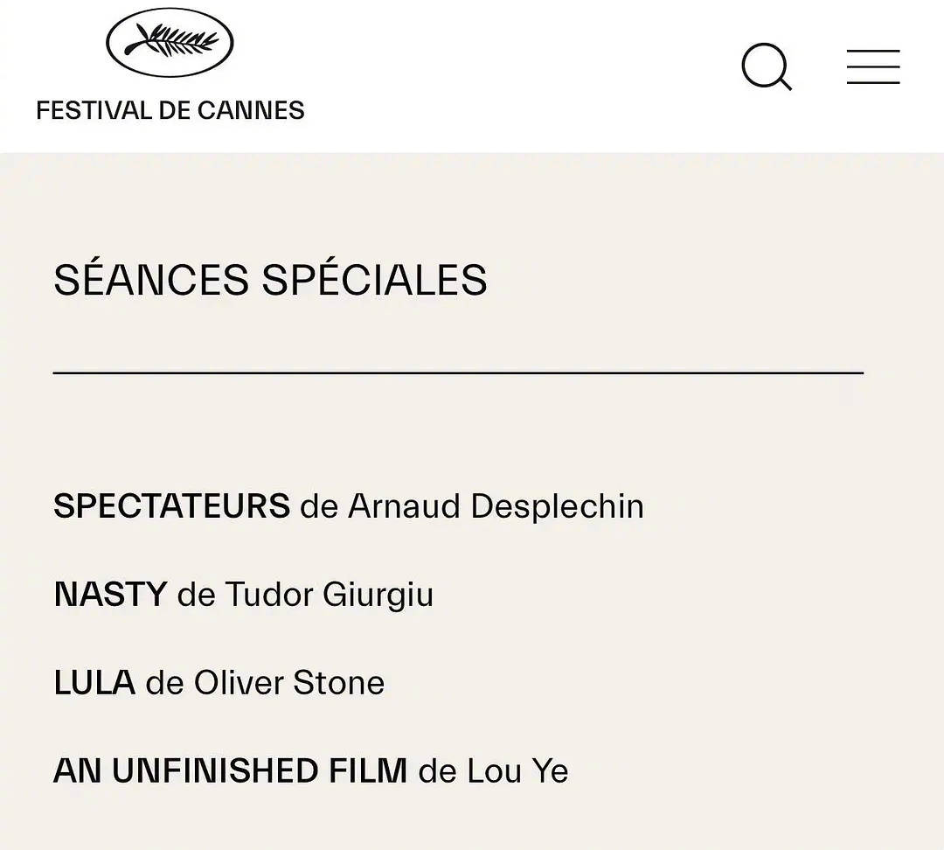The image size is (944, 850).
Task: Click the horizontal divider below the heading
Action: (x=458, y=373)
